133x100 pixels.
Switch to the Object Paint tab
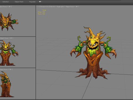(x=19, y=2)
